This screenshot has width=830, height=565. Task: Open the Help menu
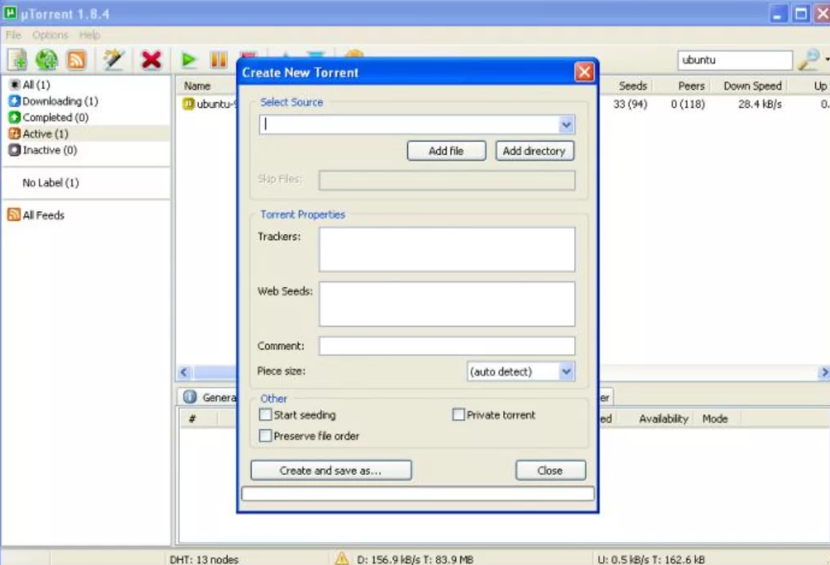(x=89, y=35)
